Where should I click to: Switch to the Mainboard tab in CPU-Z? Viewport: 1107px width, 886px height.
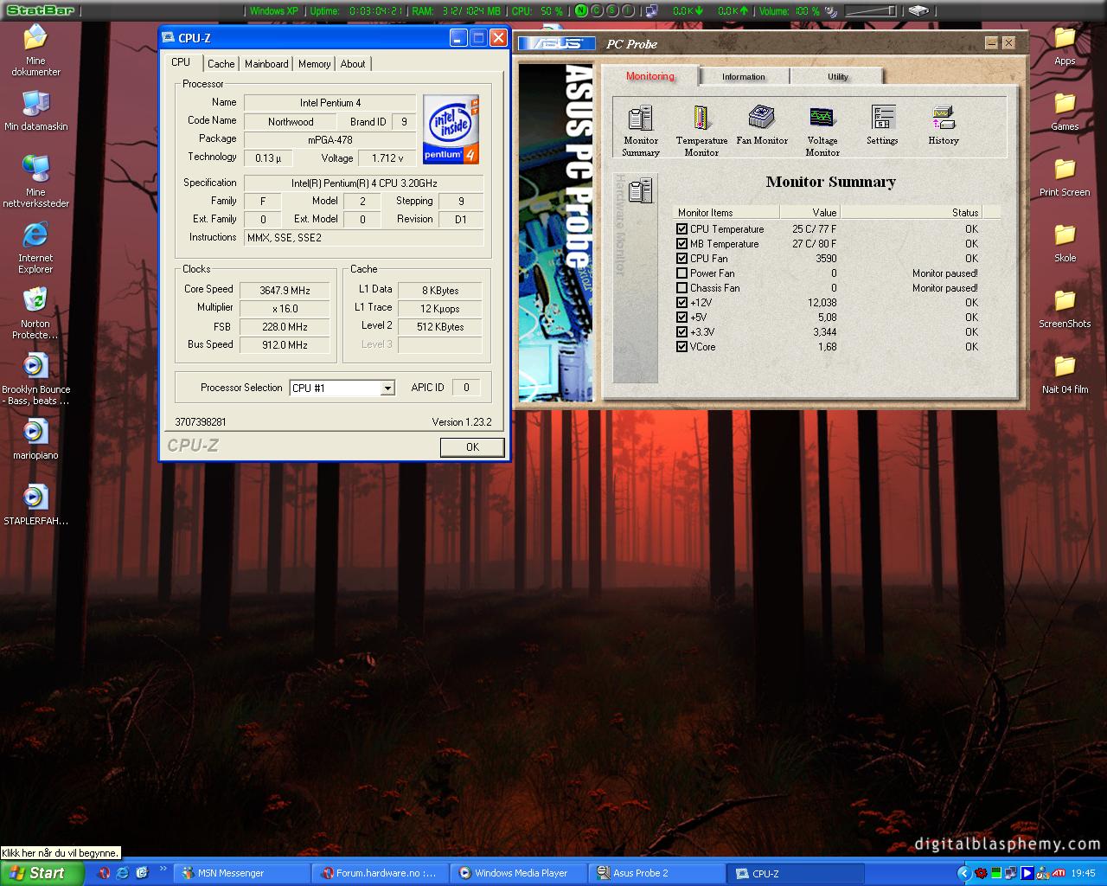(266, 64)
